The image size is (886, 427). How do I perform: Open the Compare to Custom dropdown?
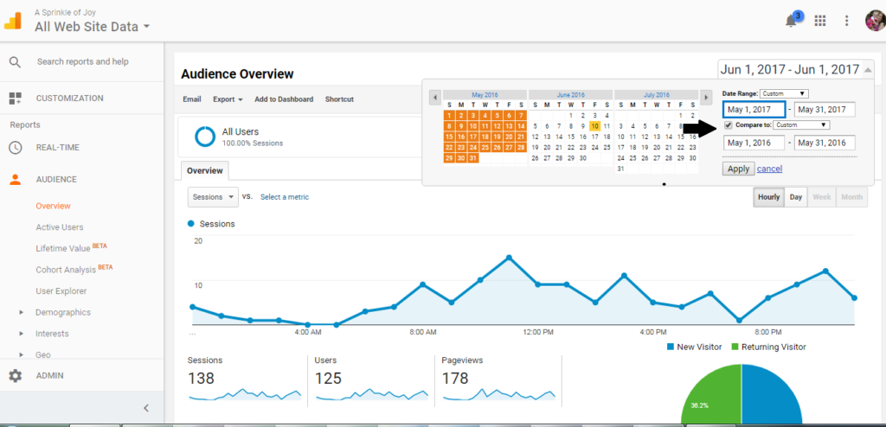800,124
